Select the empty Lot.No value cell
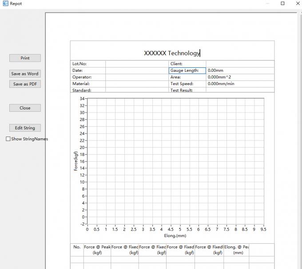This screenshot has height=269, width=302. [136, 64]
